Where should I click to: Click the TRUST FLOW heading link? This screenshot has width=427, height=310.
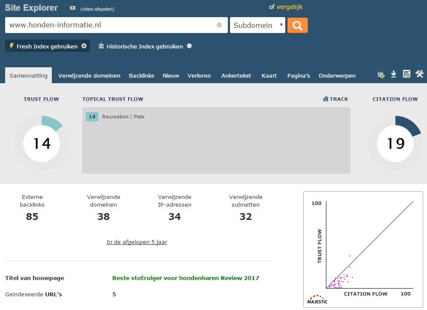tap(41, 99)
